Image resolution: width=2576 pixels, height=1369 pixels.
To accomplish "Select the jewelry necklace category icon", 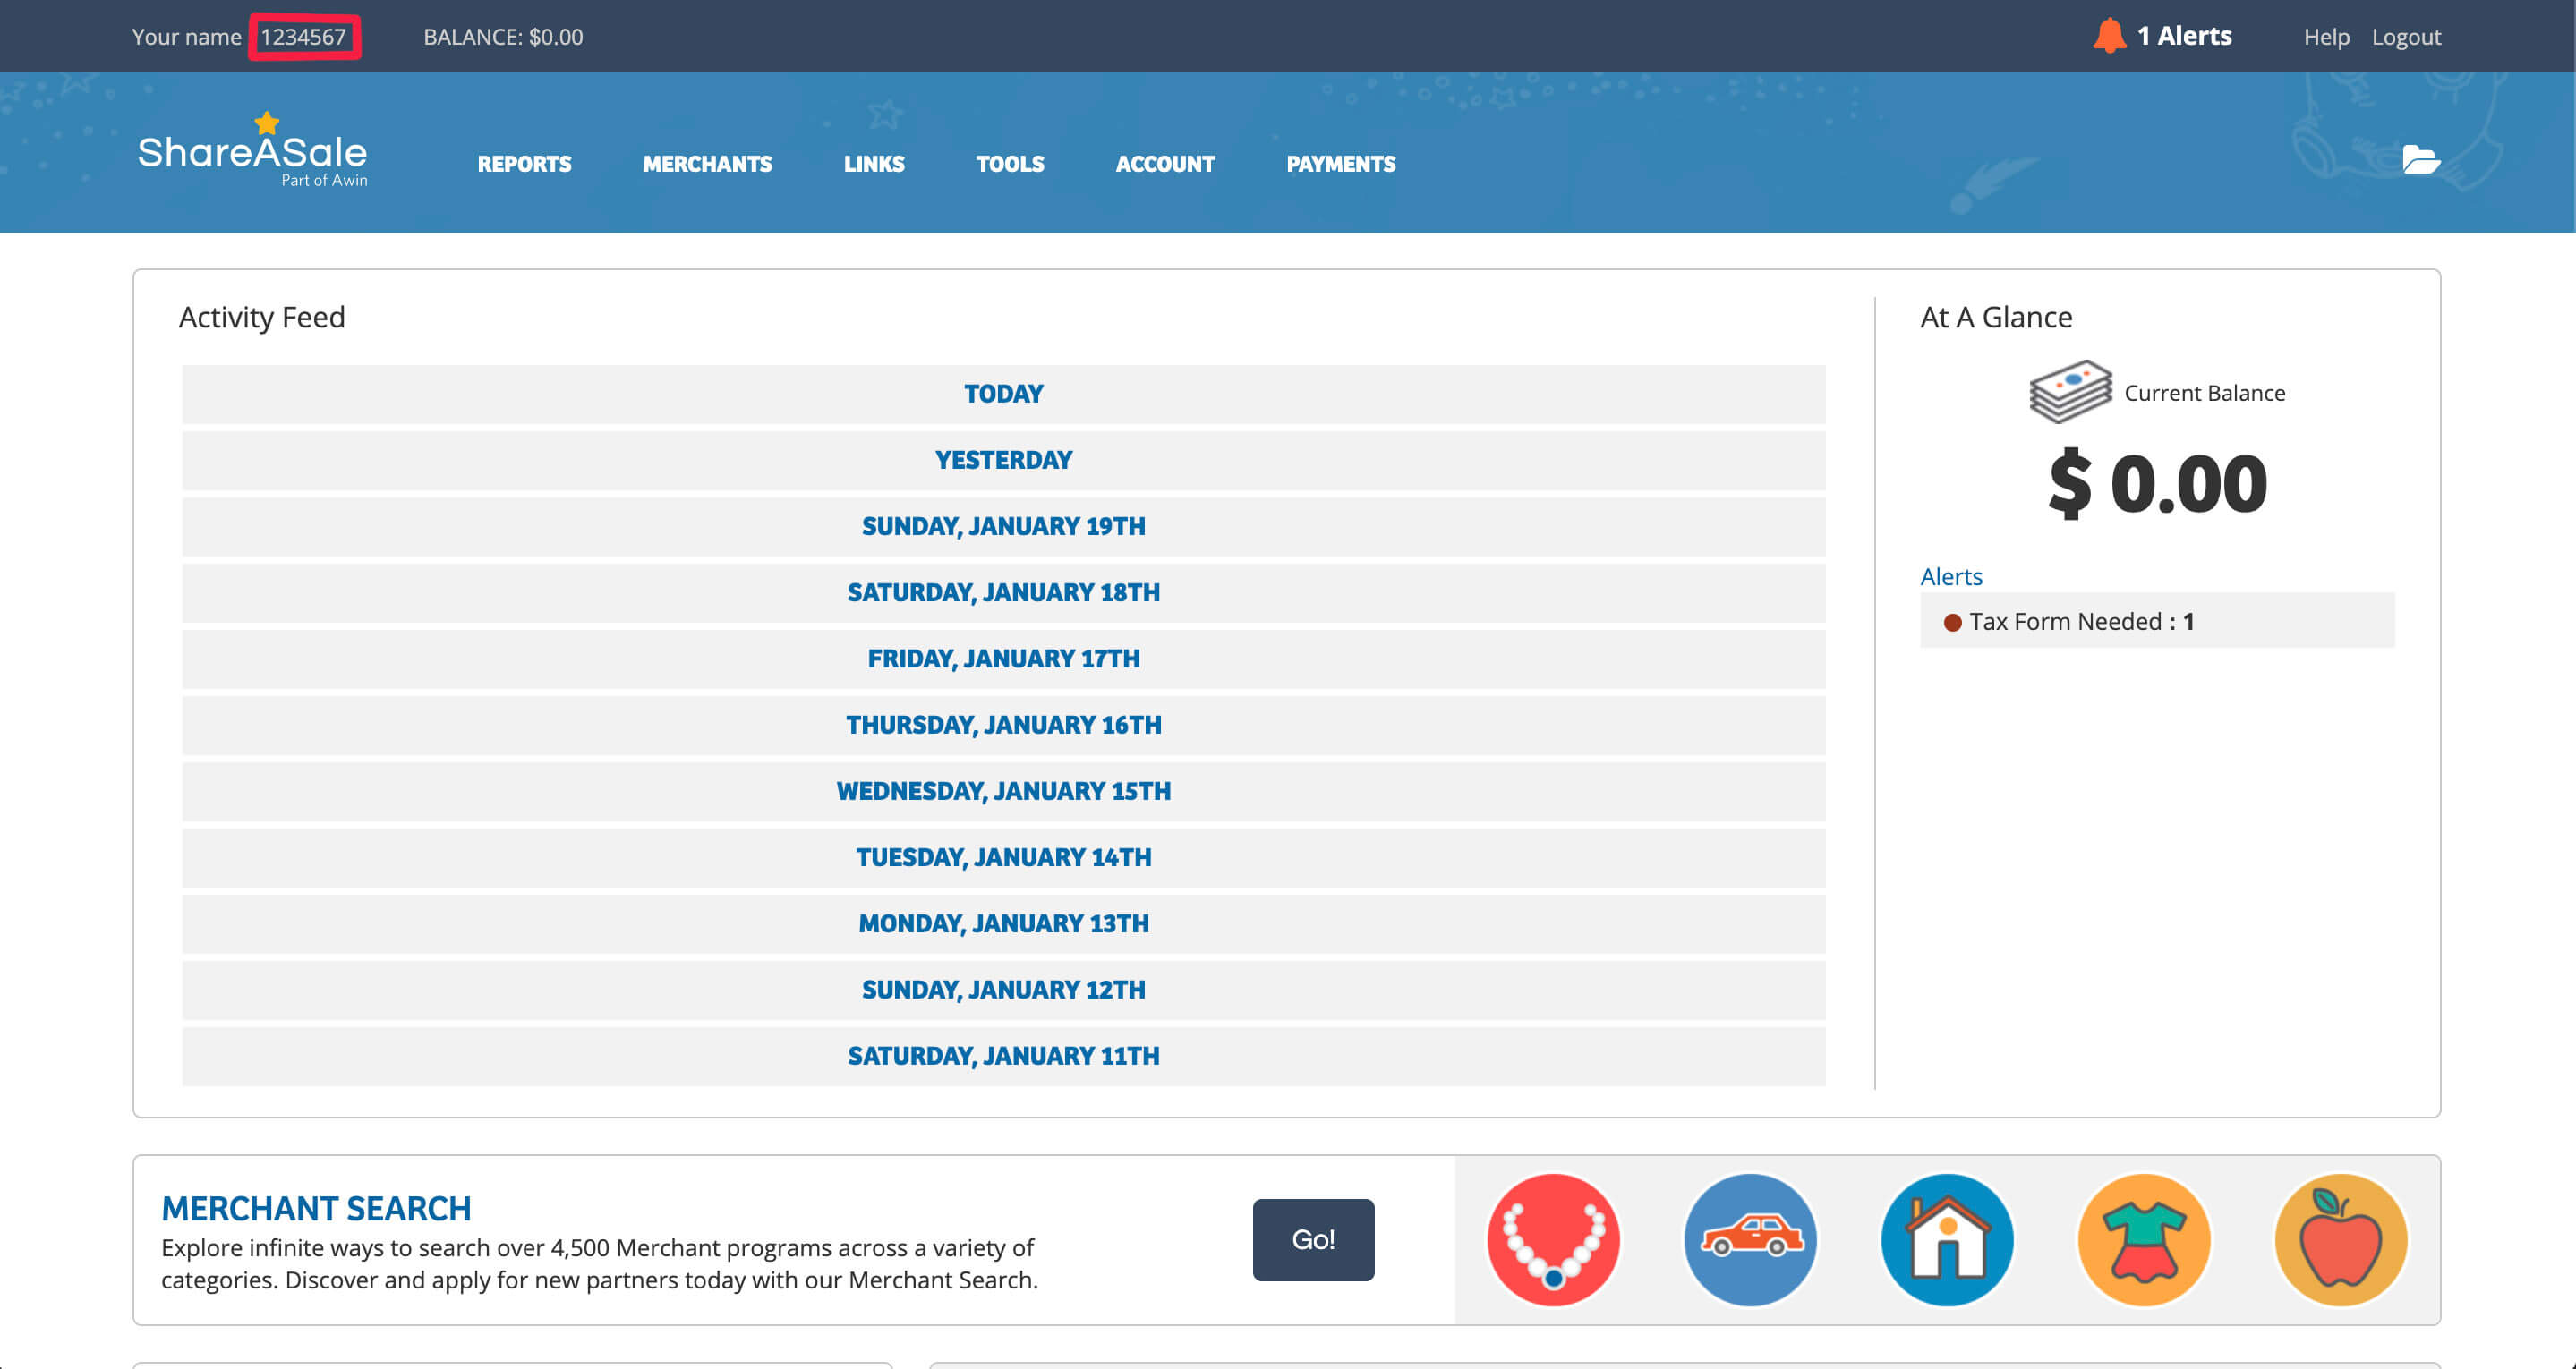I will coord(1553,1240).
